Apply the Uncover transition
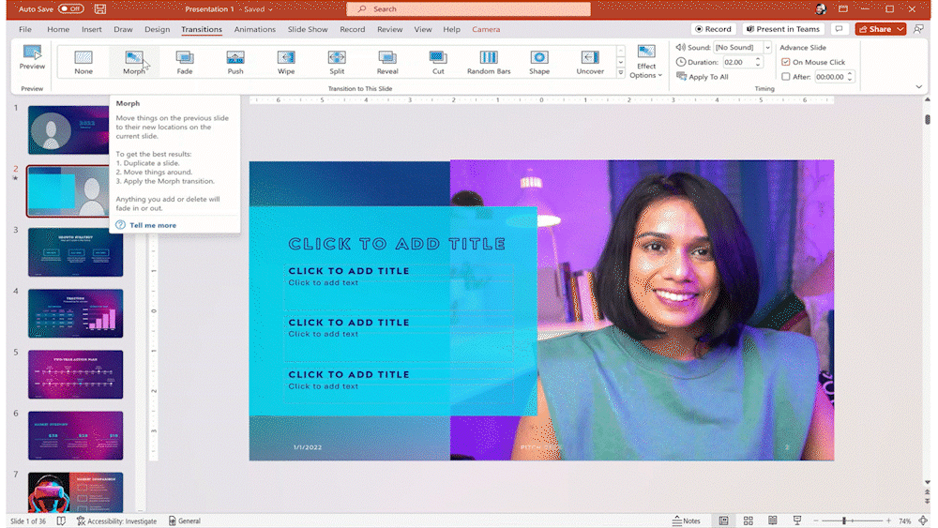 pyautogui.click(x=590, y=62)
